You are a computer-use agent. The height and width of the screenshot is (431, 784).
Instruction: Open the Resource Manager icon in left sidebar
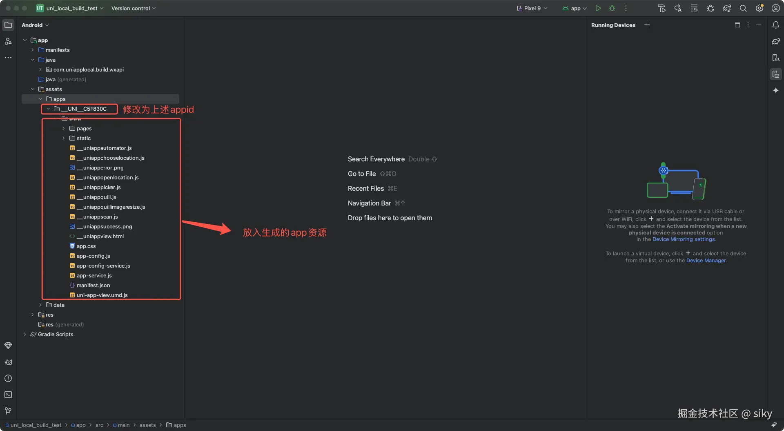click(x=8, y=41)
